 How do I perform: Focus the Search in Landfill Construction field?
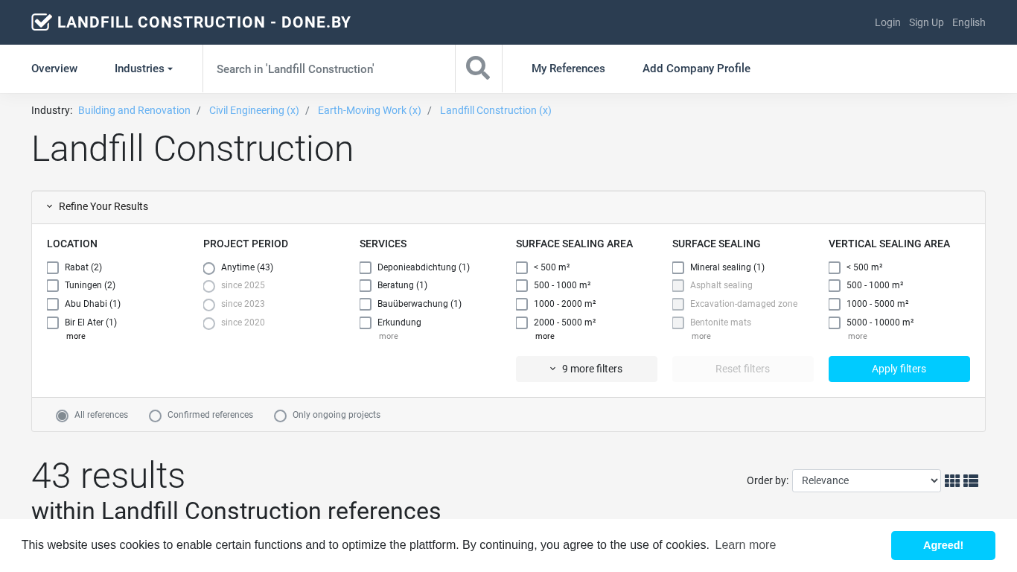point(328,69)
